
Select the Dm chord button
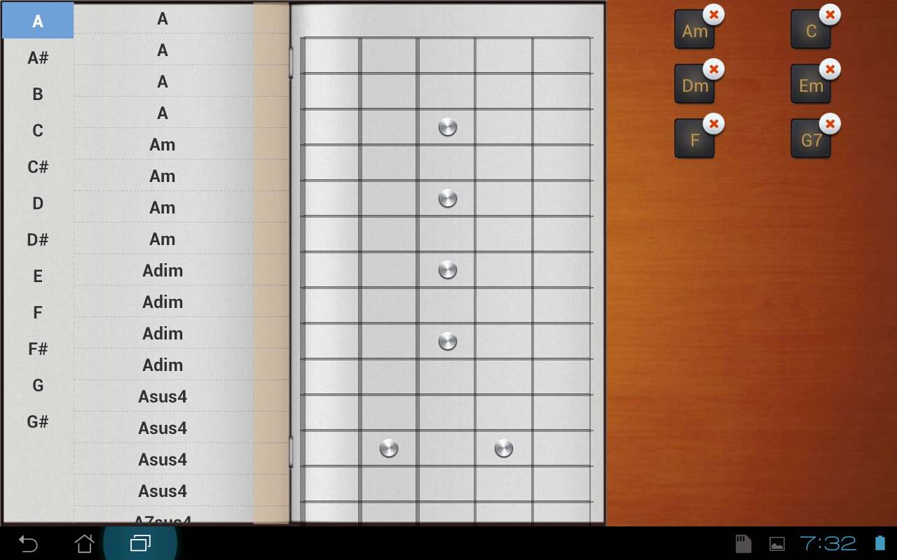point(694,84)
